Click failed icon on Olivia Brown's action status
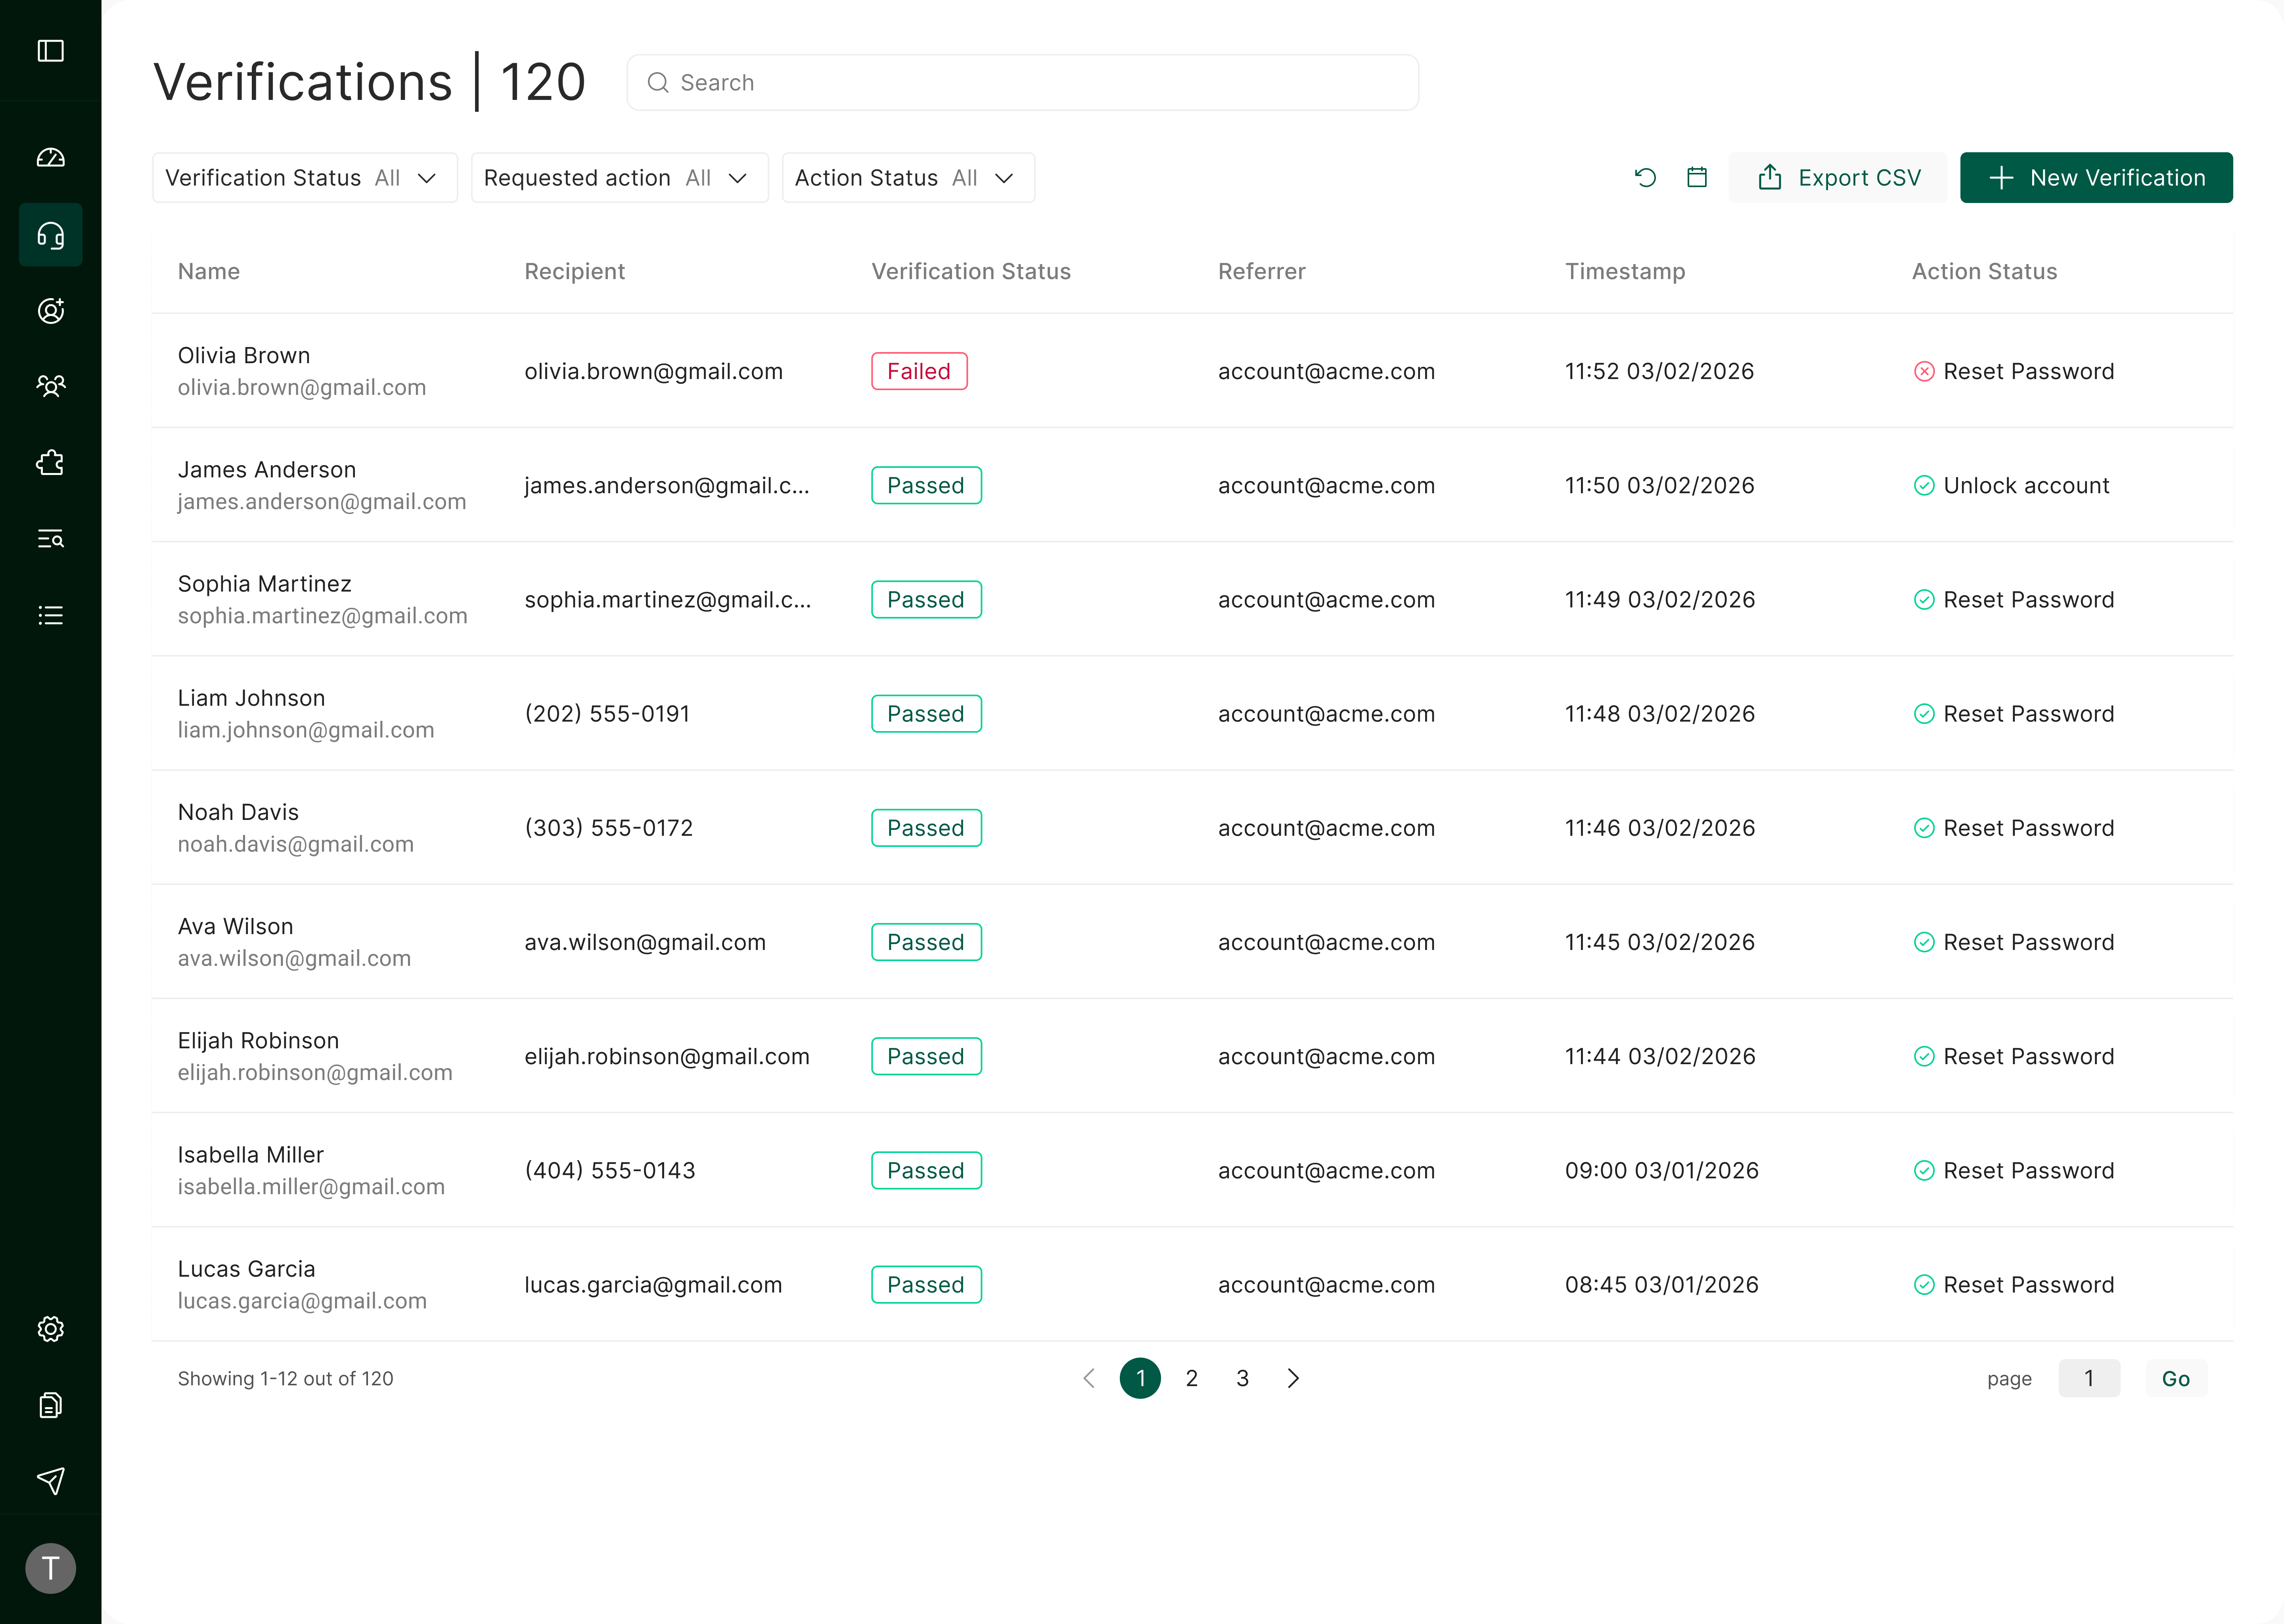The width and height of the screenshot is (2284, 1624). 1924,372
